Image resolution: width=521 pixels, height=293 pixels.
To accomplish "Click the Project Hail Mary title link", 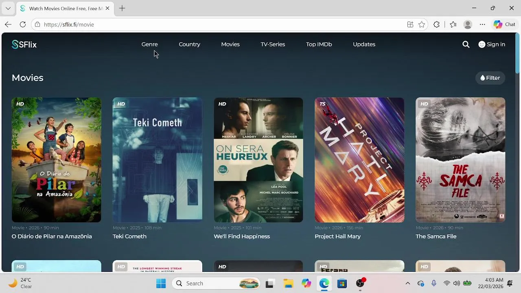I will (x=337, y=236).
